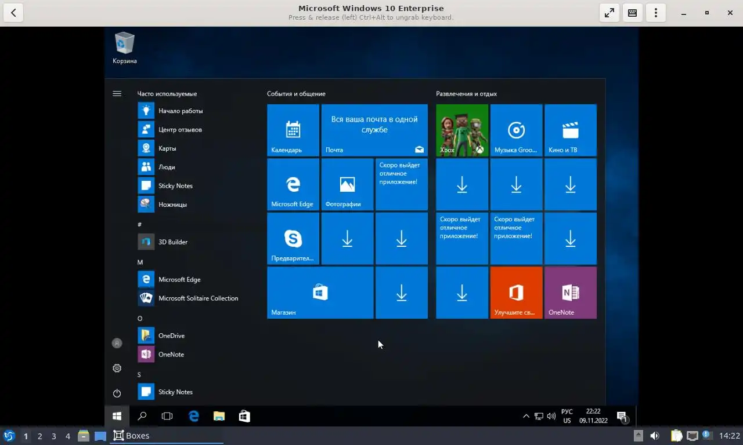
Task: Switch to workspace 1
Action: click(26, 436)
